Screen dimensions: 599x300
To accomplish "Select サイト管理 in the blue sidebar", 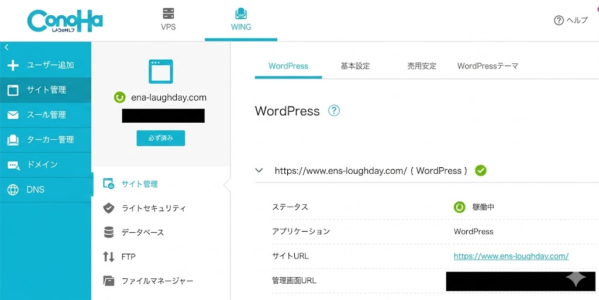I will coord(46,90).
